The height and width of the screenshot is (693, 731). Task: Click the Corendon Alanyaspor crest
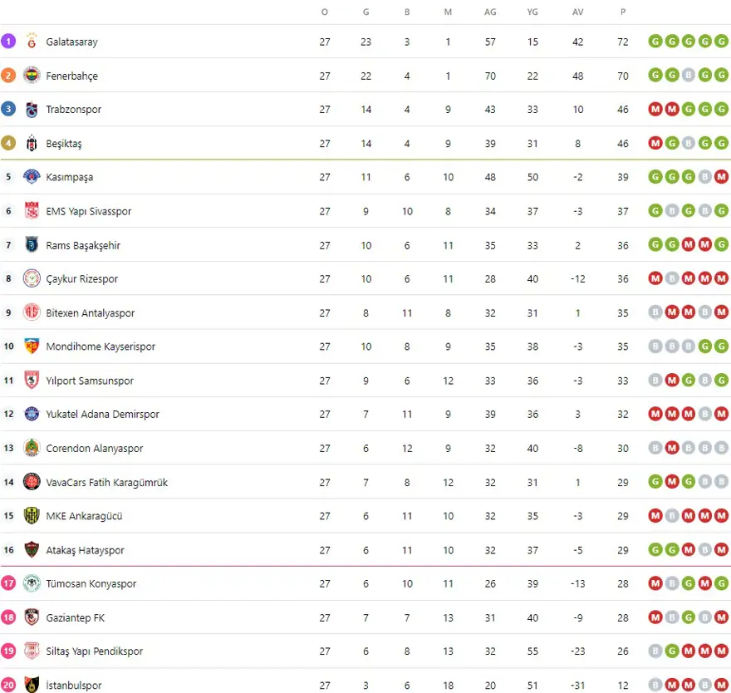32,448
